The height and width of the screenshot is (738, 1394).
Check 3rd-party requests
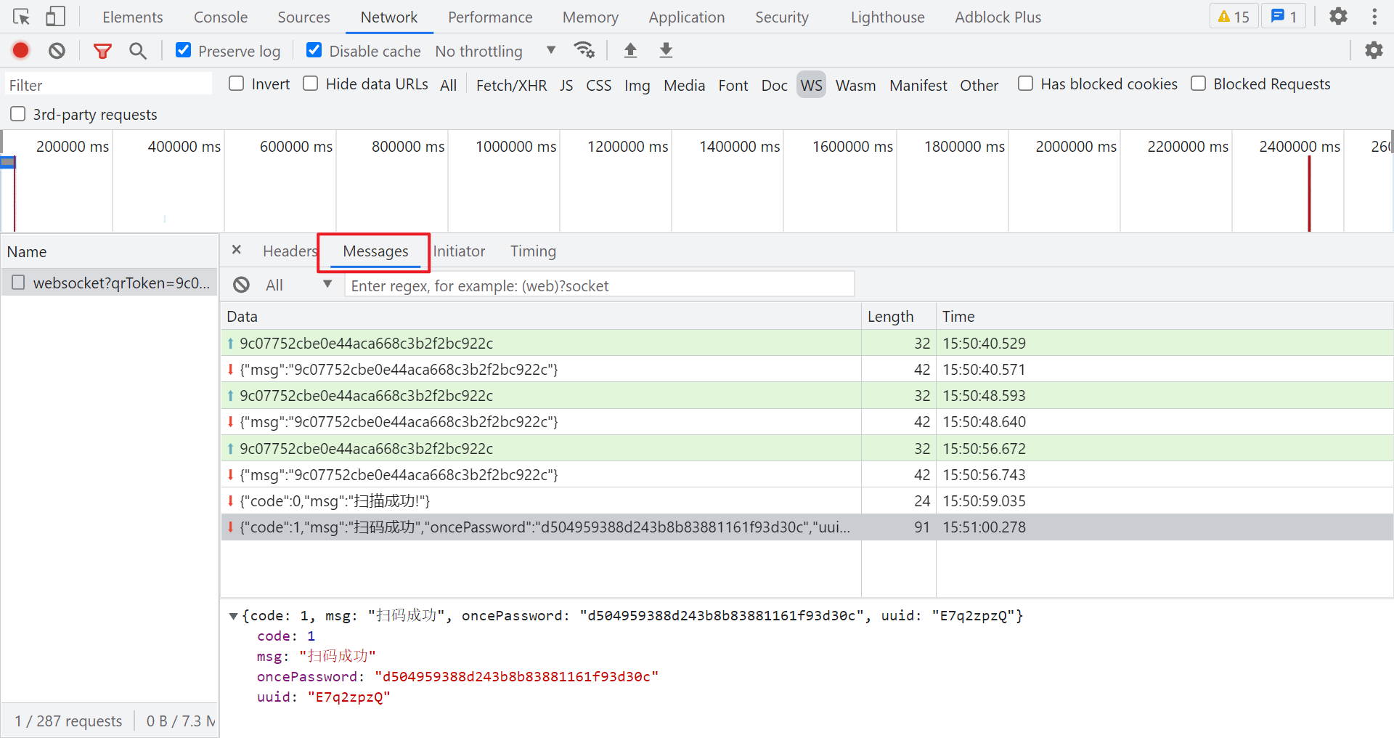(18, 114)
